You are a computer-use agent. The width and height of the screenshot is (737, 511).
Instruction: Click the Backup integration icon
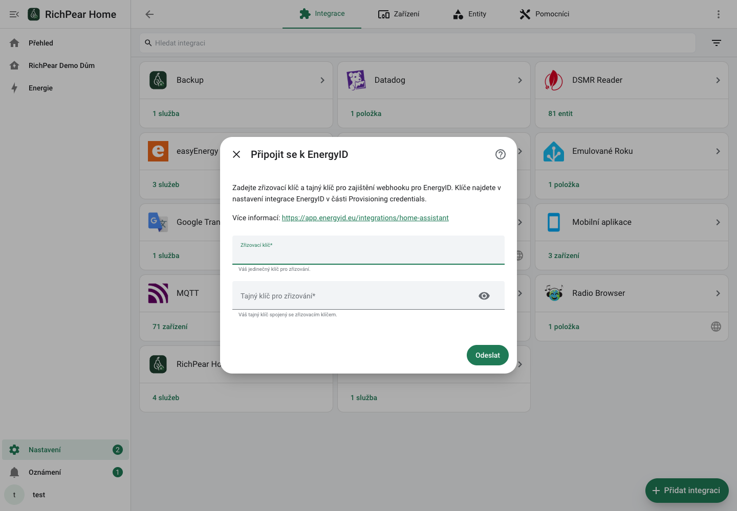point(158,80)
